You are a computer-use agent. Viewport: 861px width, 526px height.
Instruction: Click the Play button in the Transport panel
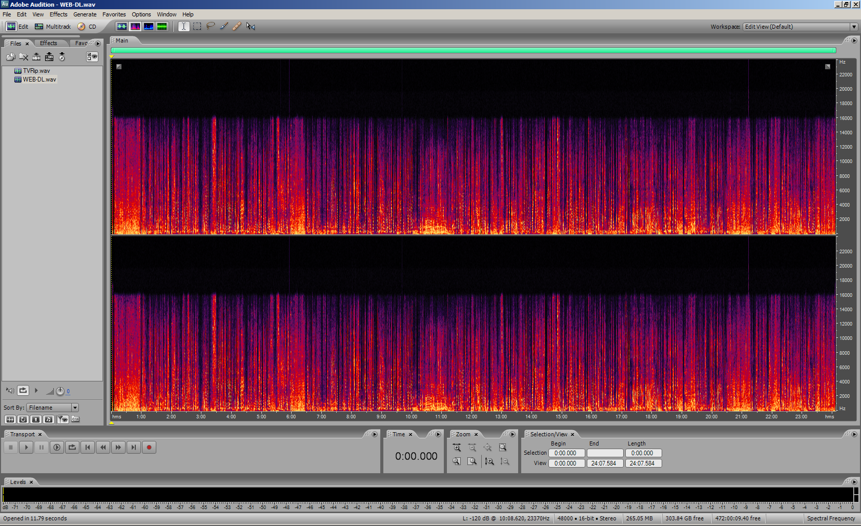pyautogui.click(x=26, y=448)
